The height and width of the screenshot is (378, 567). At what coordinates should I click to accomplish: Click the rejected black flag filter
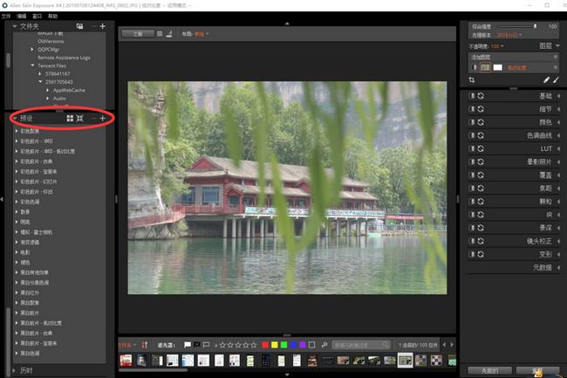[197, 345]
